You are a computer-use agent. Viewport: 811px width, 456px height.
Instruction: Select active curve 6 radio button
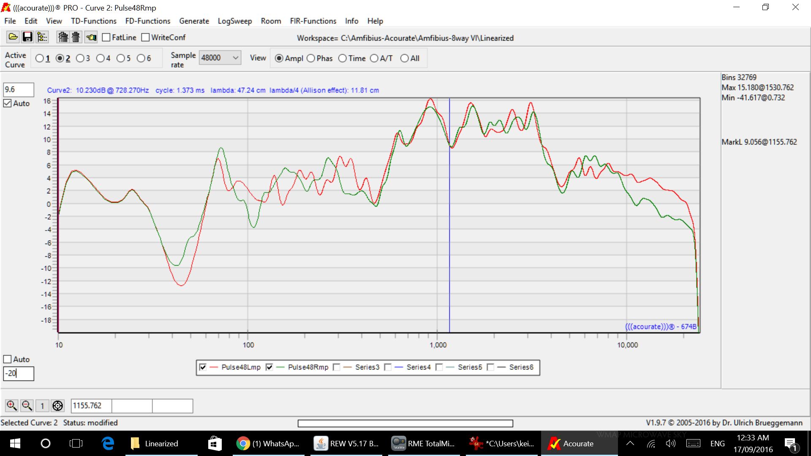tap(141, 58)
